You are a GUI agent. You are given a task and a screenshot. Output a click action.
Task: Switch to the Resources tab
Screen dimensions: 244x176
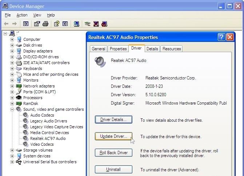171,49
